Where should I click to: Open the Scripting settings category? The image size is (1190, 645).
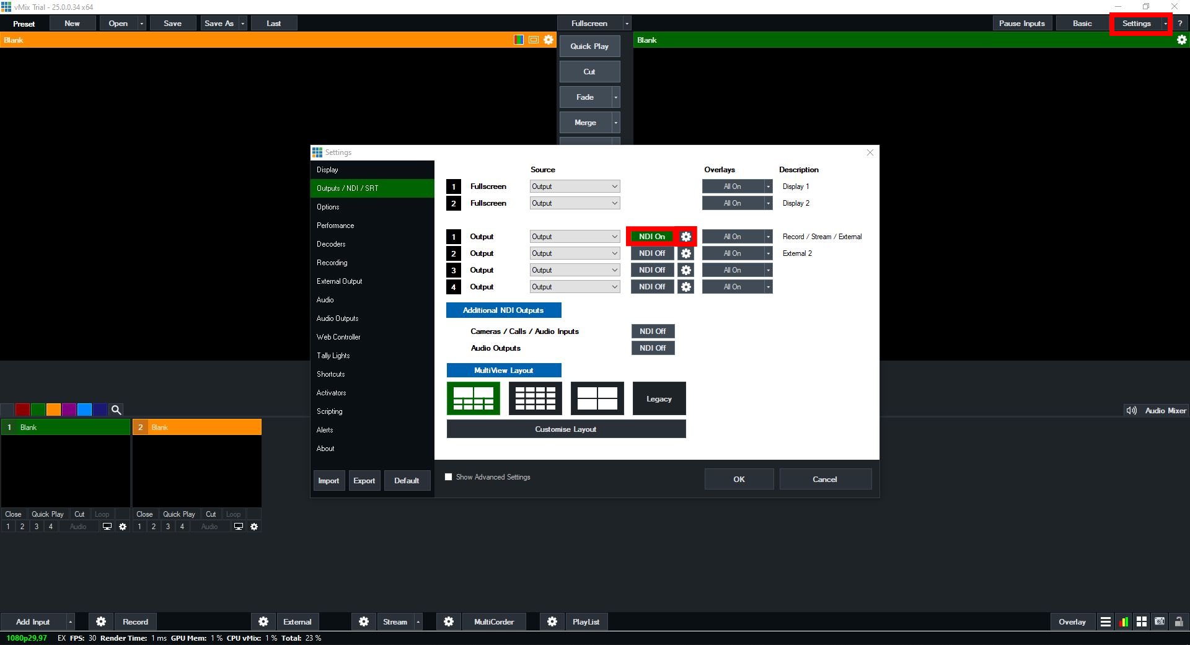tap(372, 411)
